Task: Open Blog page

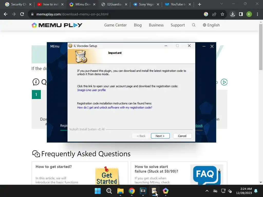Action: [x=138, y=25]
